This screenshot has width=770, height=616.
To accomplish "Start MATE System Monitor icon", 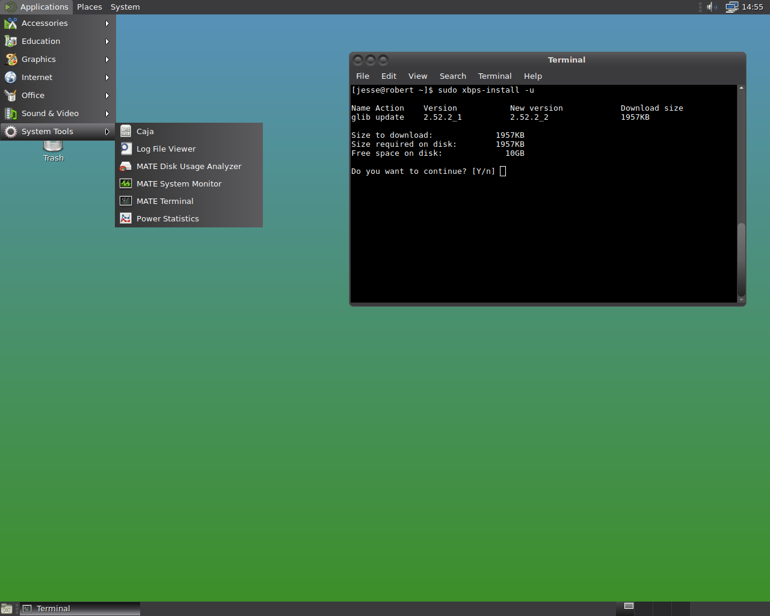I will [x=126, y=183].
